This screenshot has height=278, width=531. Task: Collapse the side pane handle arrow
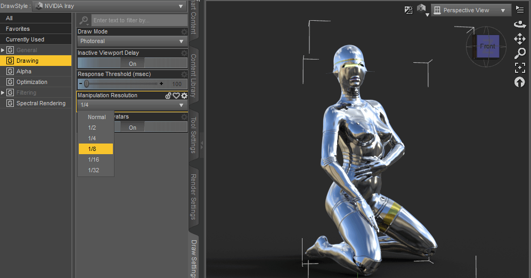point(202,146)
